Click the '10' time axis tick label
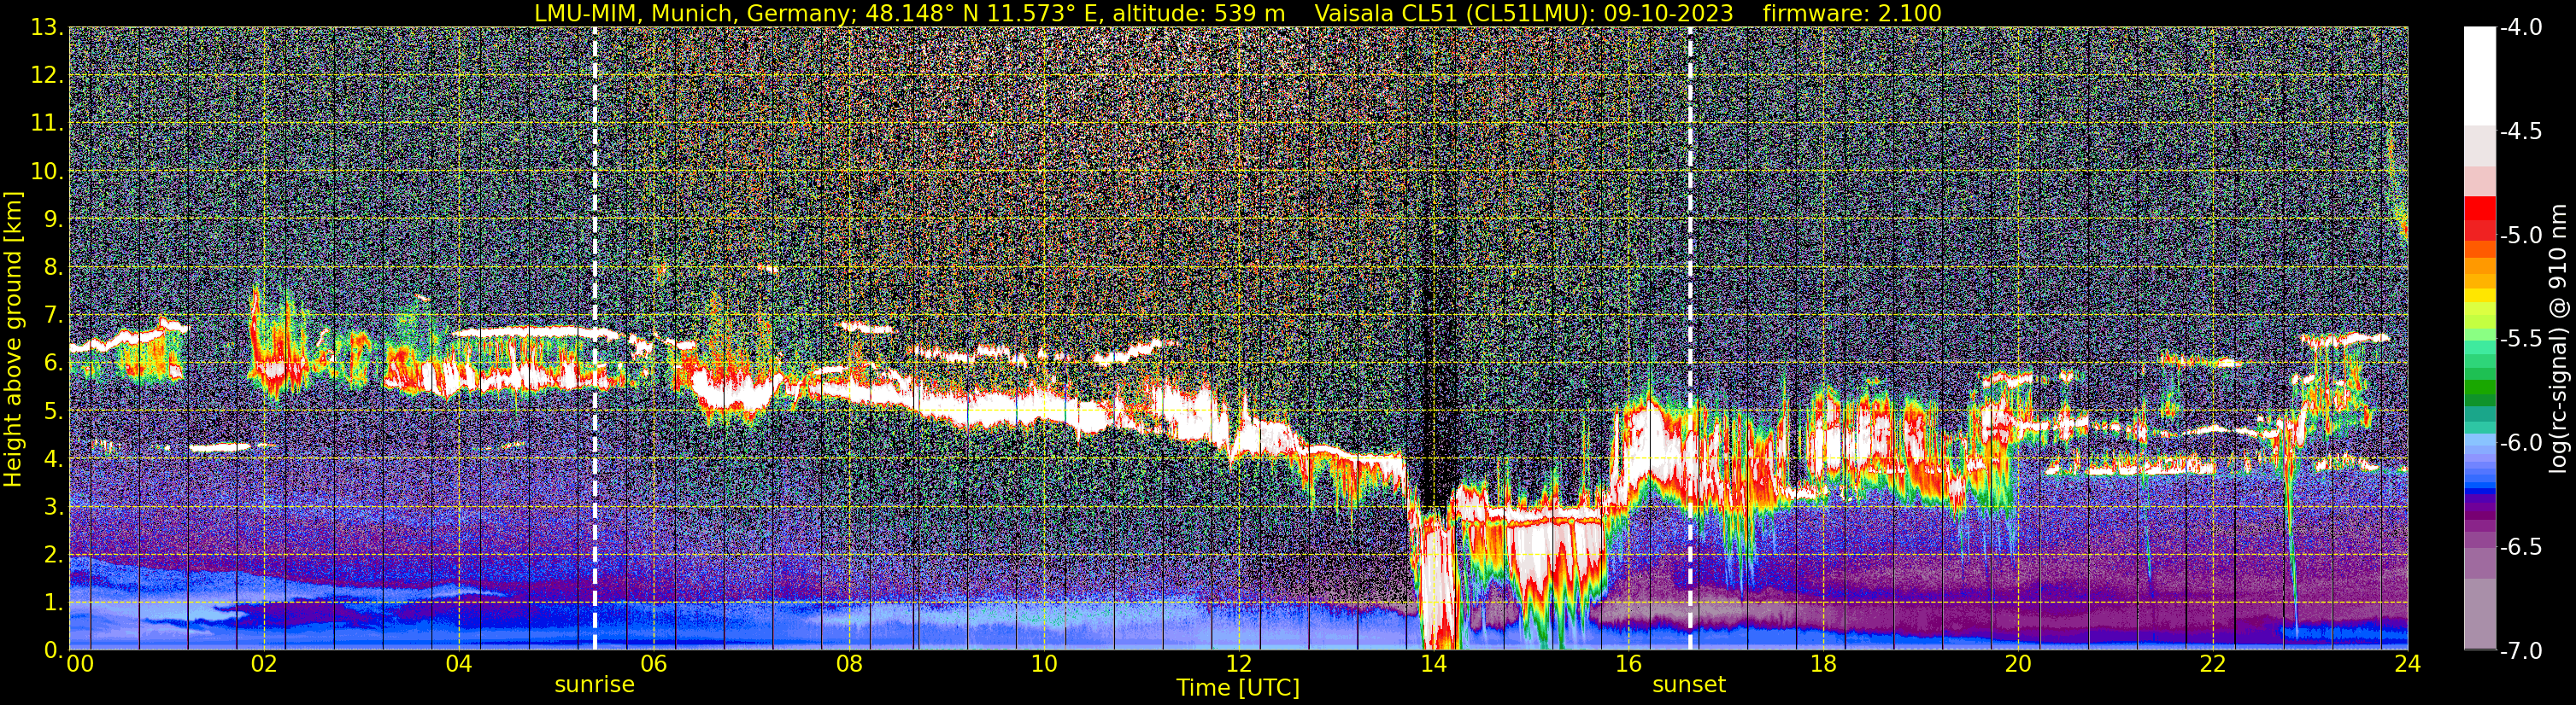Viewport: 2576px width, 705px height. pyautogui.click(x=1043, y=664)
